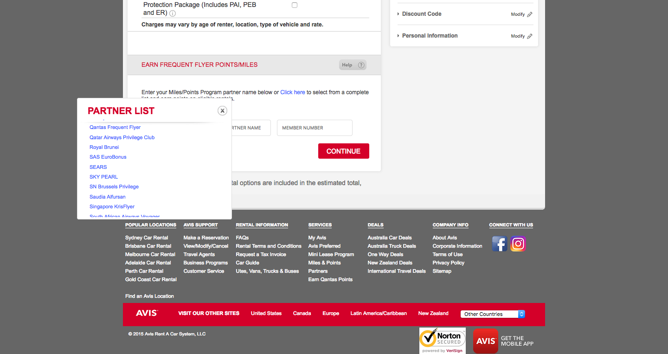Screen dimensions: 668x354
Task: Open Australia Car Deals link
Action: click(x=390, y=238)
